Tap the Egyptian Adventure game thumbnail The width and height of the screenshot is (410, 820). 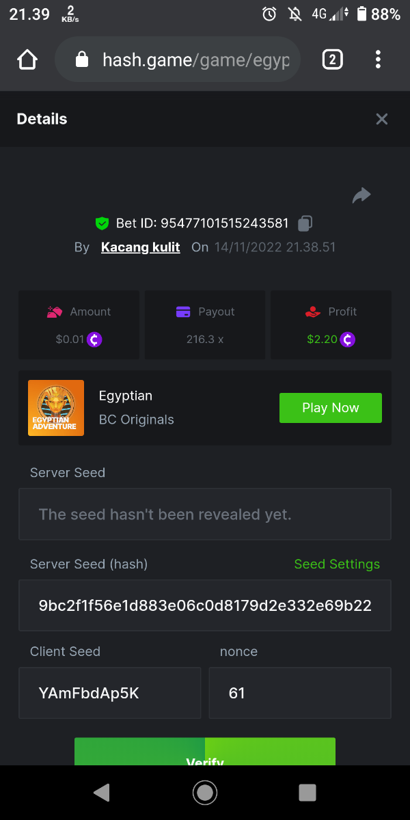point(56,408)
